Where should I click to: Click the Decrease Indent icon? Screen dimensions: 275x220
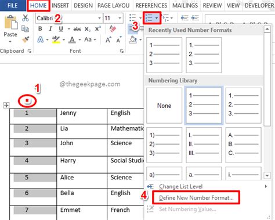pos(184,18)
